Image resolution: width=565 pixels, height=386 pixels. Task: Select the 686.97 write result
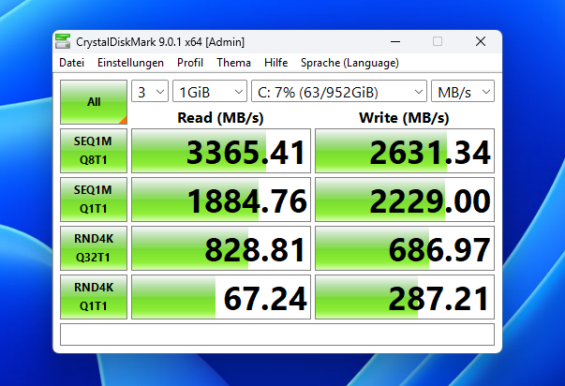[x=405, y=248]
